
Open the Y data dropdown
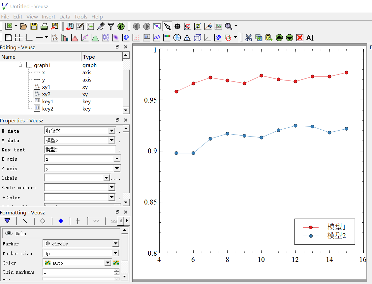tap(111, 140)
